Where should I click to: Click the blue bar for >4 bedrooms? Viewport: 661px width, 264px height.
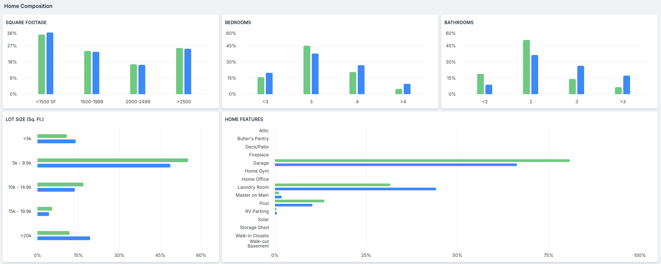(407, 89)
